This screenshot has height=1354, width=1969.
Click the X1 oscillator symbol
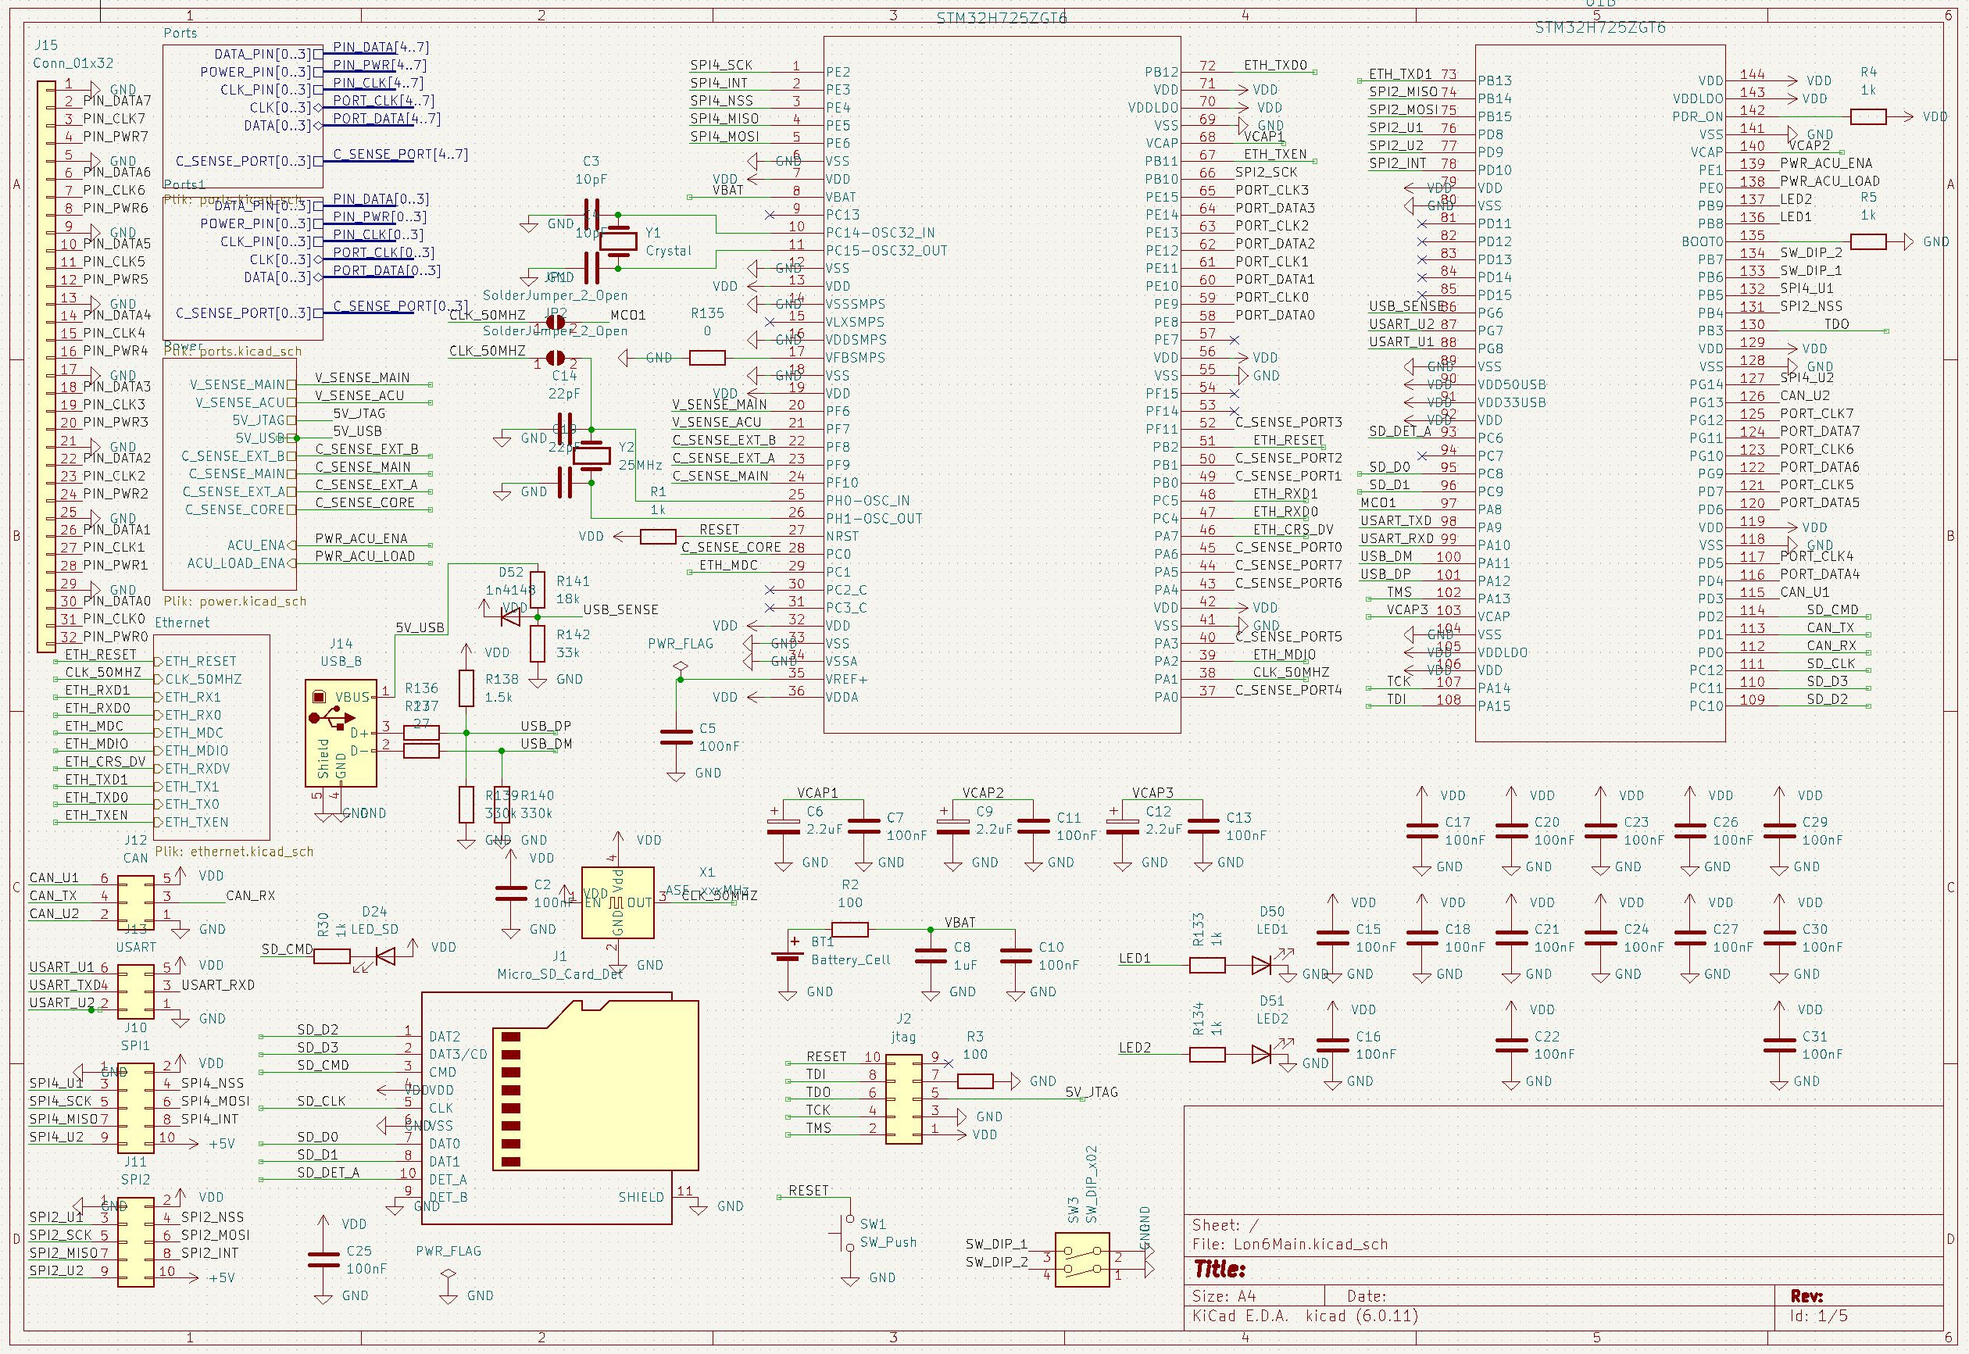[x=617, y=902]
